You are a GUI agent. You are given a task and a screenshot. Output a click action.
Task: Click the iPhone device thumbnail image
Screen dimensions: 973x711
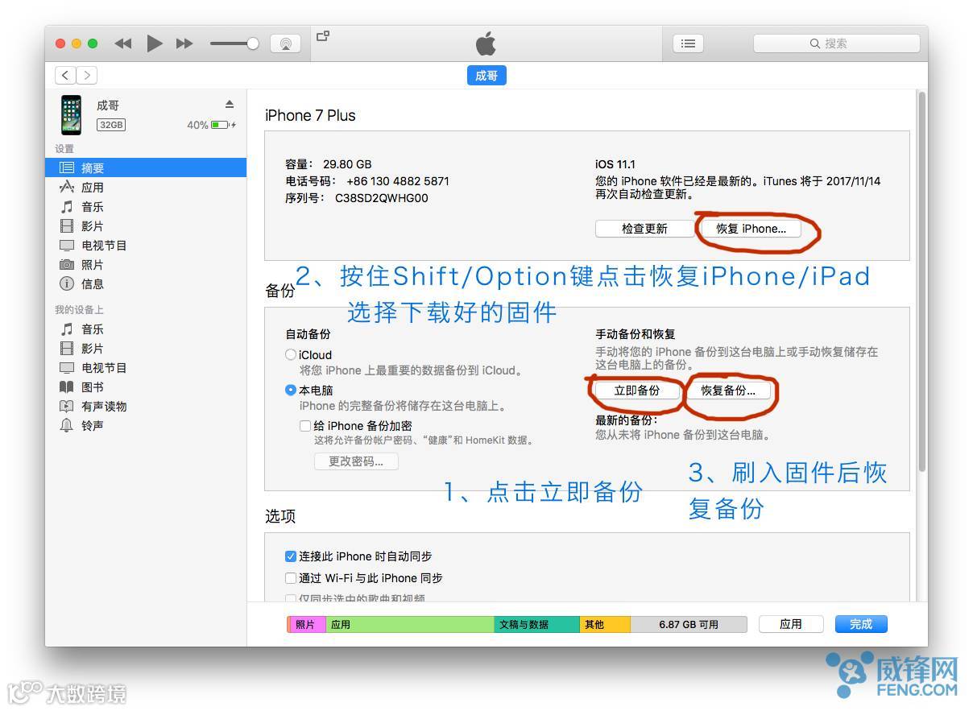(72, 114)
